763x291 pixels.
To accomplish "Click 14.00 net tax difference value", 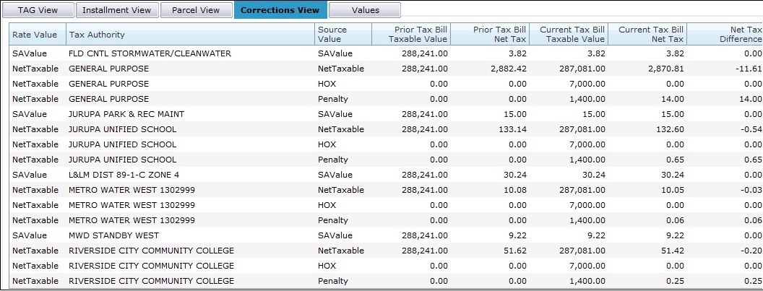I will click(750, 99).
